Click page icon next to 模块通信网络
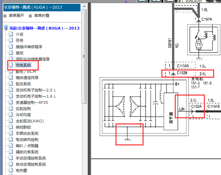The width and height of the screenshot is (221, 175). point(11,77)
